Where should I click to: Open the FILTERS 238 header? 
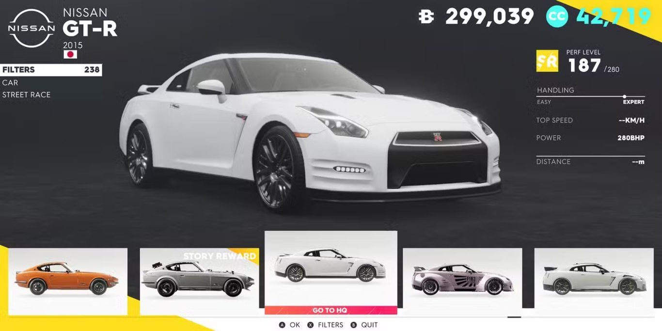click(51, 70)
